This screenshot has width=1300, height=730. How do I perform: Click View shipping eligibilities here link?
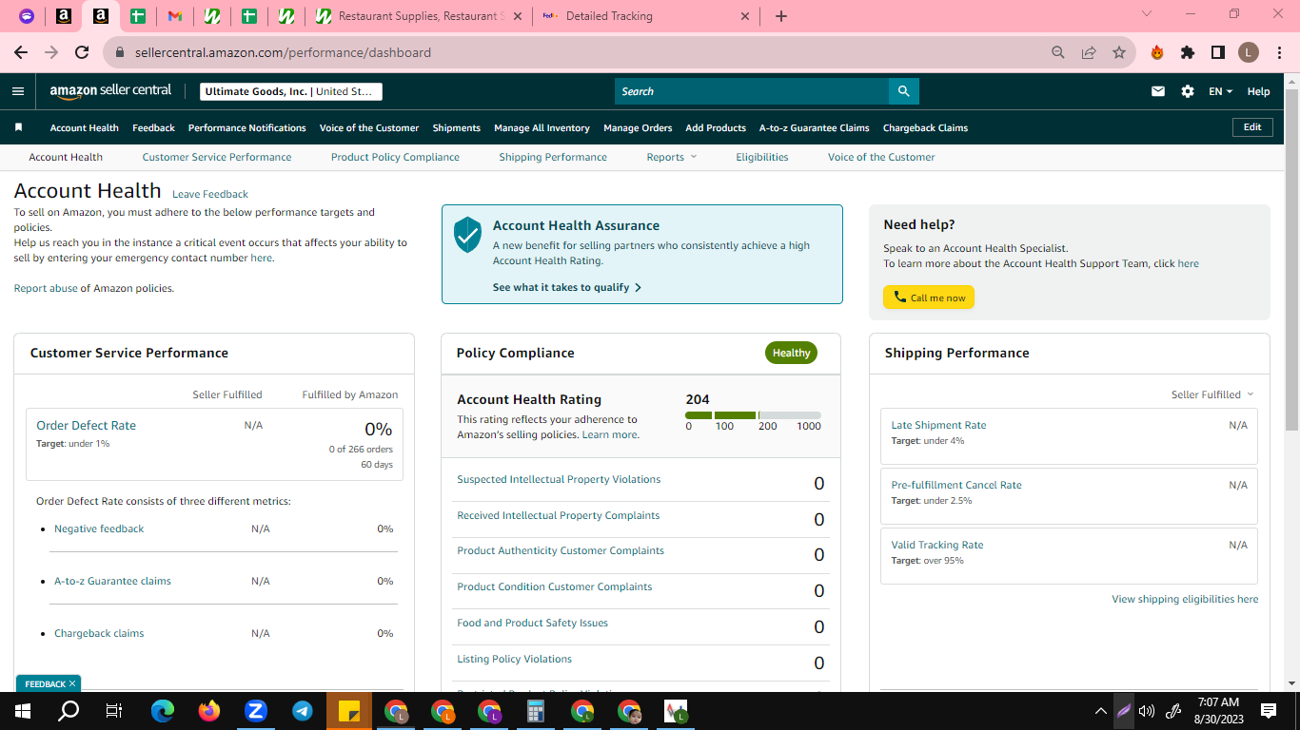coord(1185,599)
